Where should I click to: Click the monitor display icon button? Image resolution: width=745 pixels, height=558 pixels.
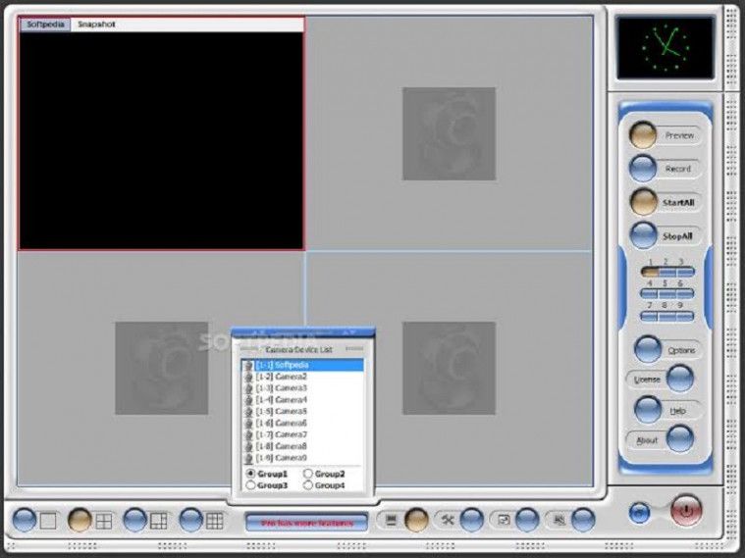point(416,521)
